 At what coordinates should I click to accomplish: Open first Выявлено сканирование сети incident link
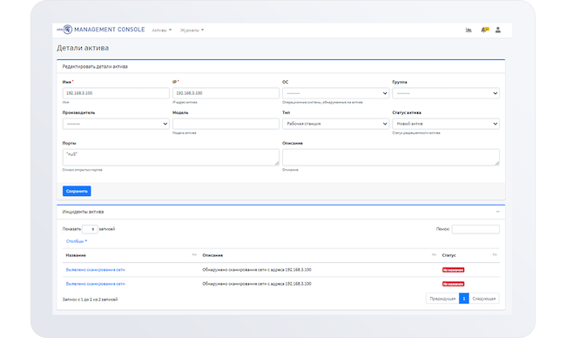click(x=95, y=270)
